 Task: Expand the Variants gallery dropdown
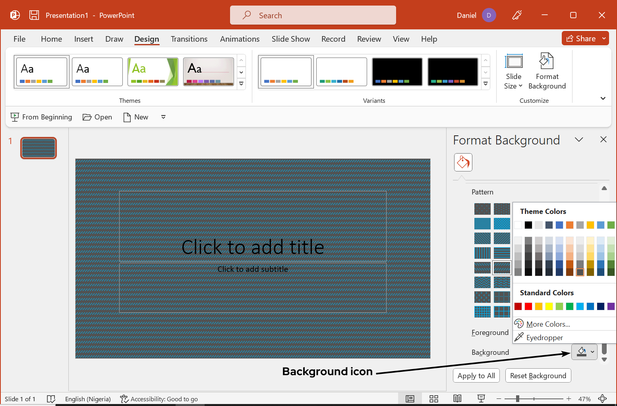(x=485, y=84)
